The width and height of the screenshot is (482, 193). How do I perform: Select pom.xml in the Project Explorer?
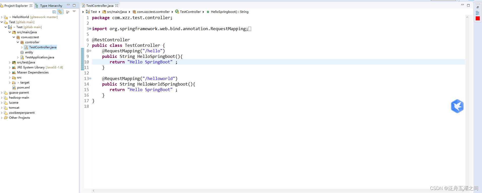[x=23, y=88]
